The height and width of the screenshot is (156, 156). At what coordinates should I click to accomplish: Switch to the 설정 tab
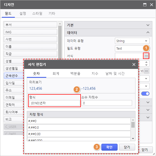click(23, 14)
